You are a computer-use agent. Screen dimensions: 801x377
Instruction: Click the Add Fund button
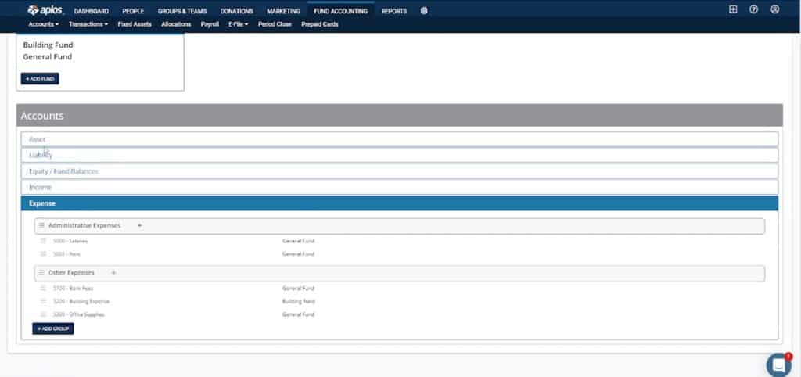tap(40, 79)
